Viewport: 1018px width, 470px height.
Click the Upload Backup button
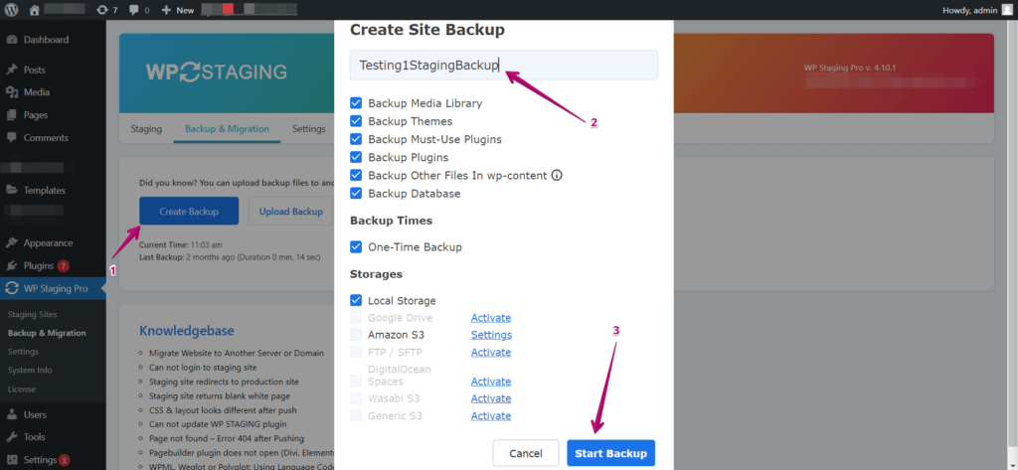[291, 211]
